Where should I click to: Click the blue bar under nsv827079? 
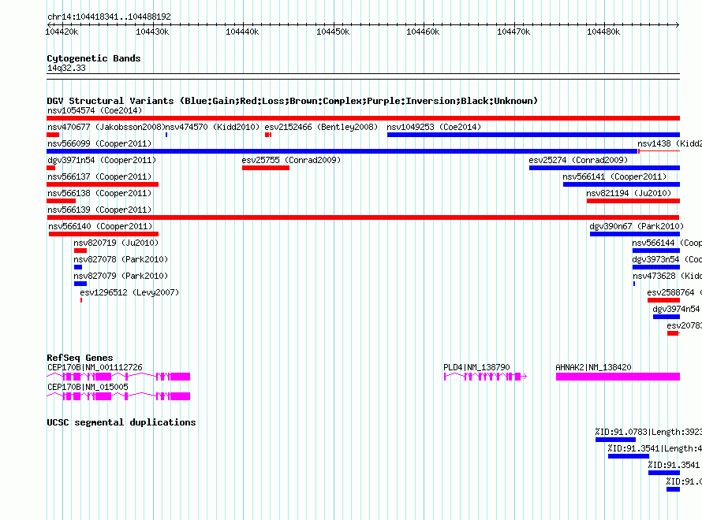(x=80, y=284)
